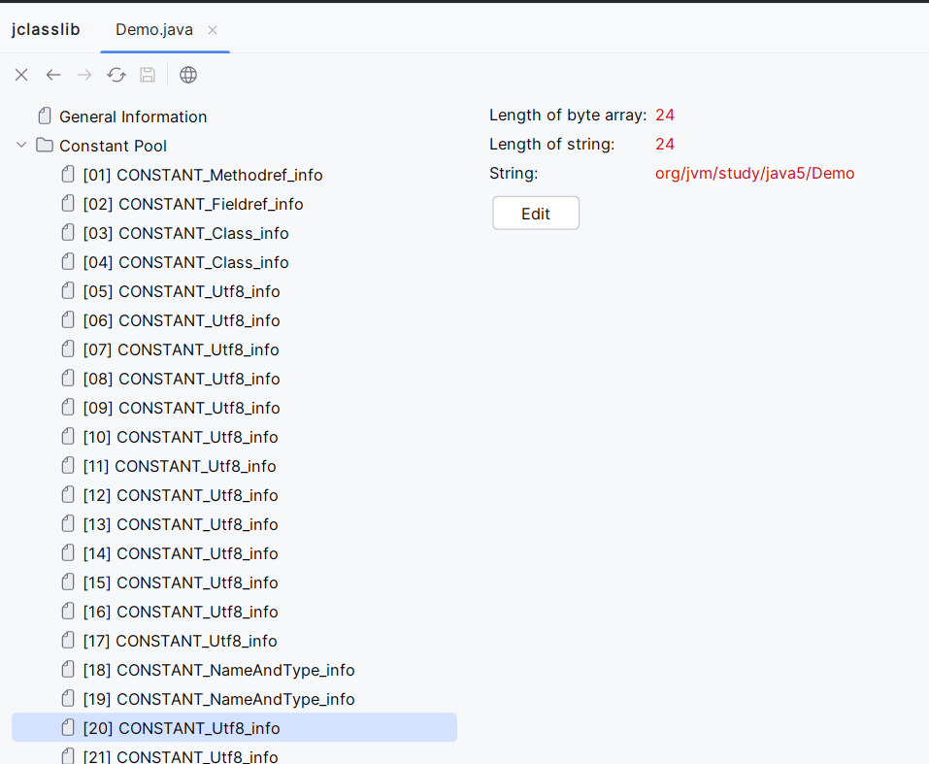This screenshot has height=764, width=929.
Task: Click the String value org/jvm/study/java5/Demo
Action: [754, 174]
